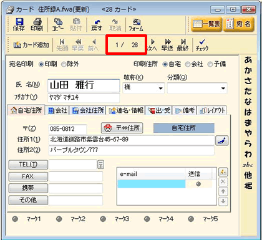Switch to the 連名・情報 tab
Viewport: 262px width, 240px height.
(x=126, y=110)
